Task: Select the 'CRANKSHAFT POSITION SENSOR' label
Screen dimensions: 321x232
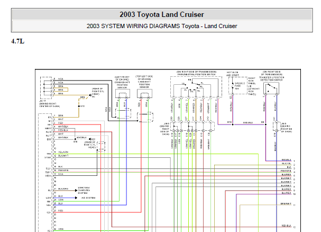Action: coord(122,84)
